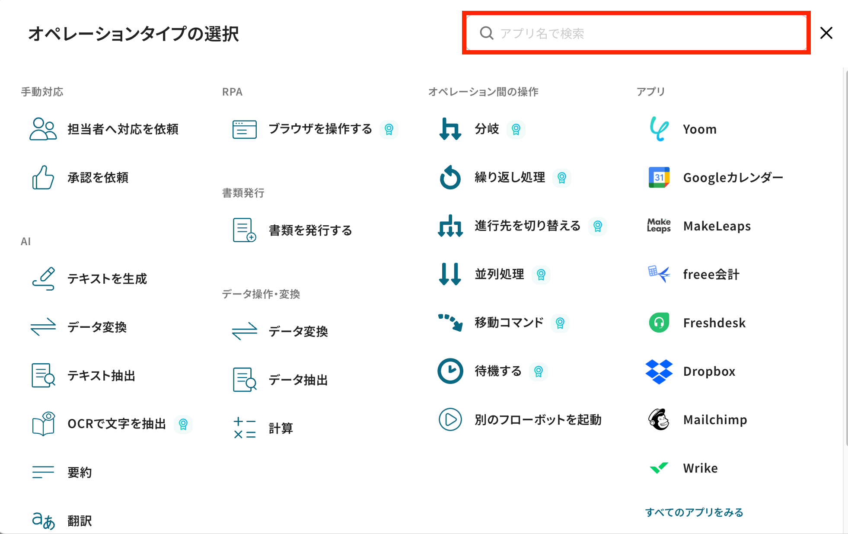
Task: Open the translation (翻訳) operation
Action: (x=80, y=521)
